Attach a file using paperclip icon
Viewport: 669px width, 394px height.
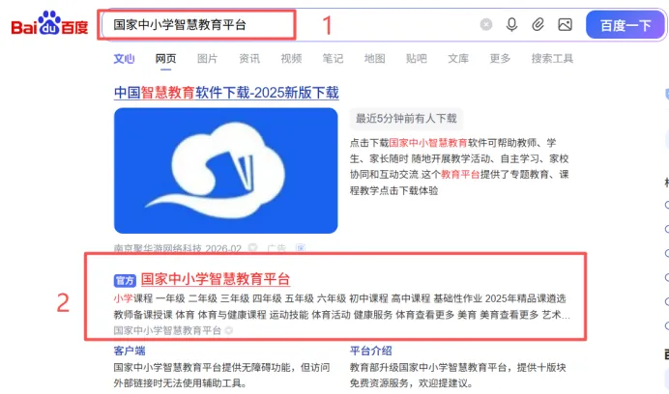point(538,25)
